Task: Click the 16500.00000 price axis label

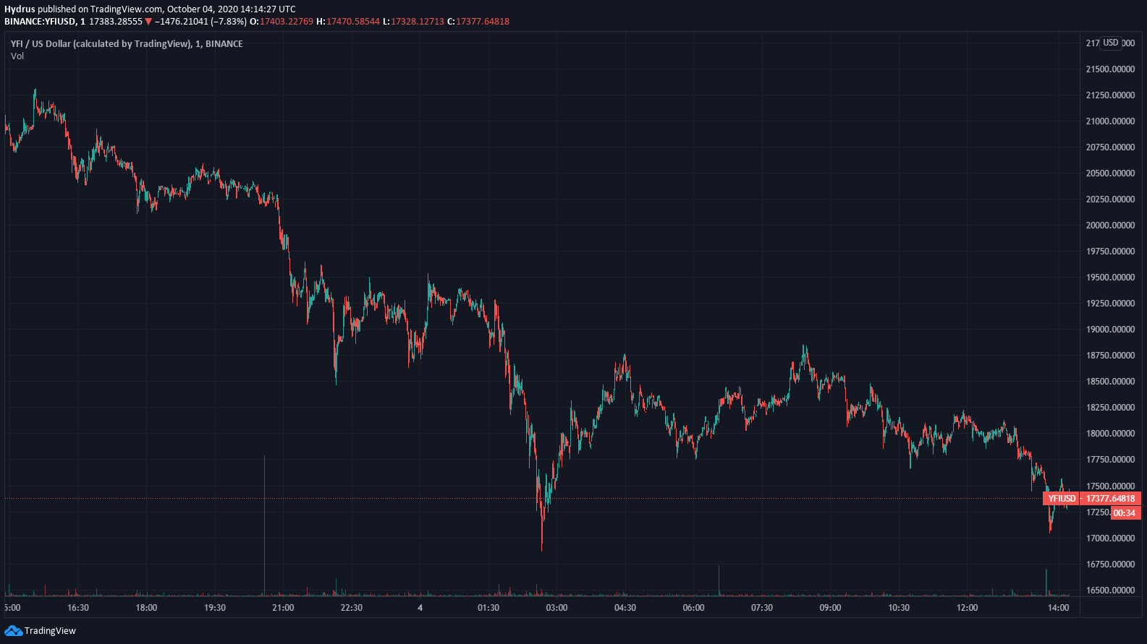Action: point(1110,591)
